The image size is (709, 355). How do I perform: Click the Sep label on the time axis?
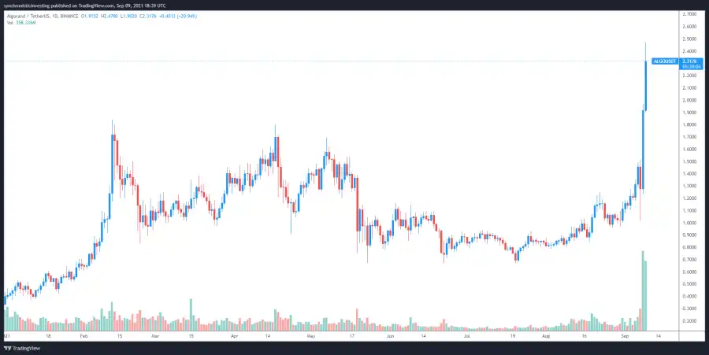(625, 336)
